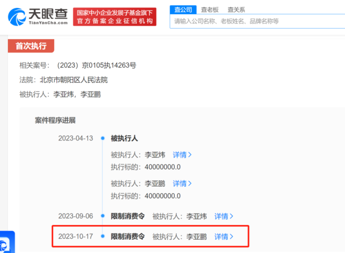Click the 首次执行 red section label
The image size is (345, 253).
pyautogui.click(x=31, y=46)
